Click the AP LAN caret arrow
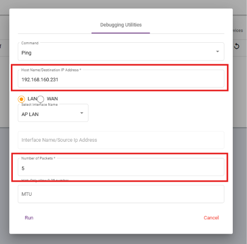Screen dimensions: 247x244 [82, 113]
